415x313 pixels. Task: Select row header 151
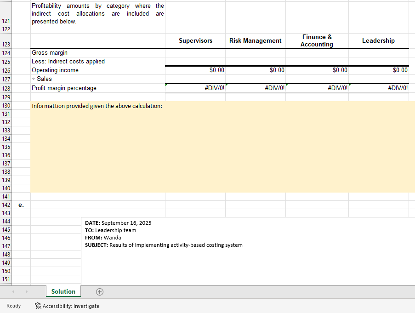[x=6, y=279]
